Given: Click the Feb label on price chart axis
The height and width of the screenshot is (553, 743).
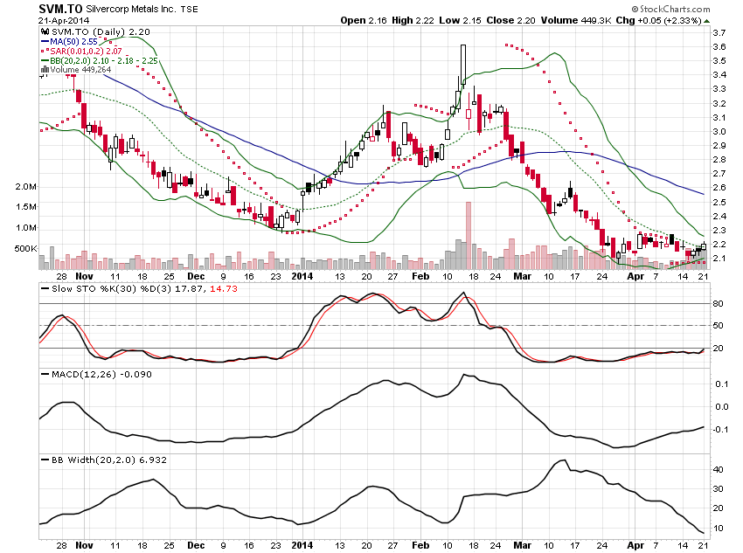Looking at the screenshot, I should 420,276.
